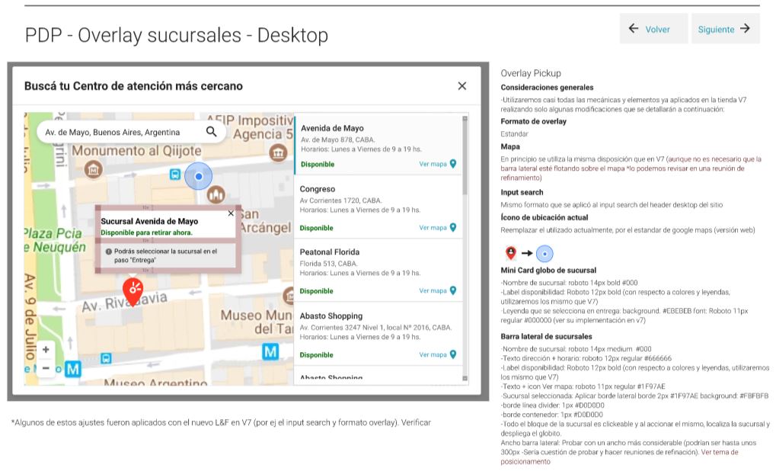Click Disponible label for Peatonal Florida
The width and height of the screenshot is (779, 471).
click(317, 291)
